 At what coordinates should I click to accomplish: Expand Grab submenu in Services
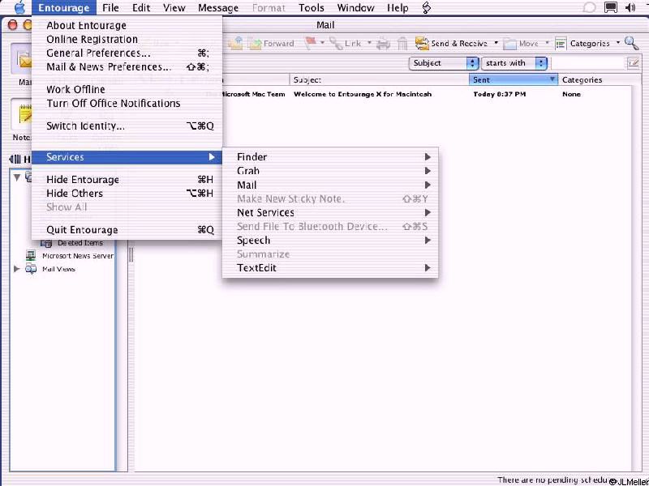[x=330, y=171]
